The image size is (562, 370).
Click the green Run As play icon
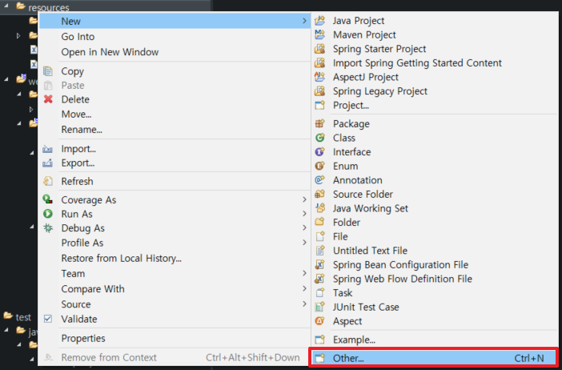(x=48, y=214)
